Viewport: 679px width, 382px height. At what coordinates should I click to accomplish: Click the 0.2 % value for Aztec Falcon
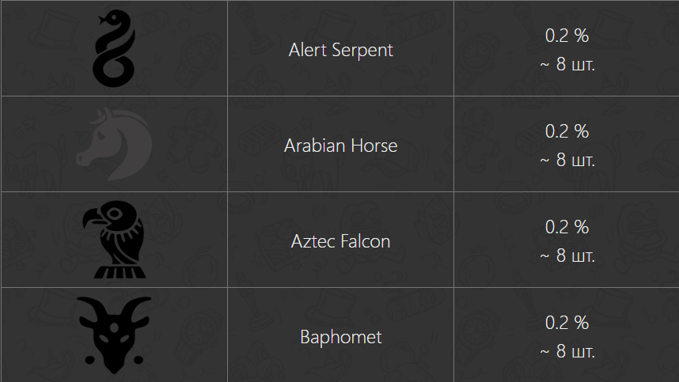(x=567, y=227)
